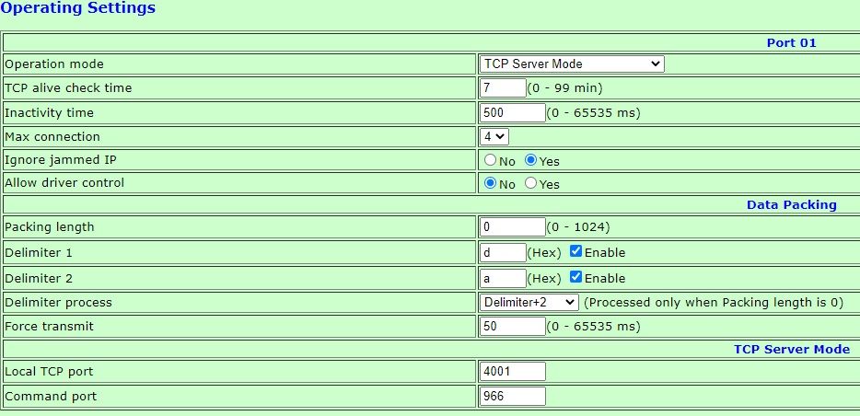
Task: Click the TCP Server Mode section header
Action: tap(792, 349)
